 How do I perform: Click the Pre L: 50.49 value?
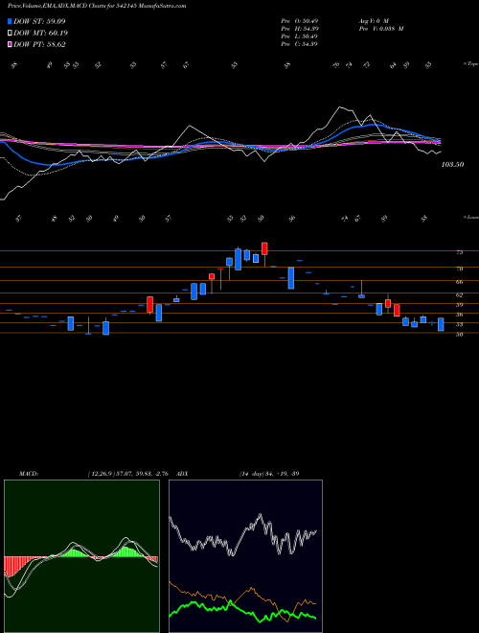tap(299, 36)
